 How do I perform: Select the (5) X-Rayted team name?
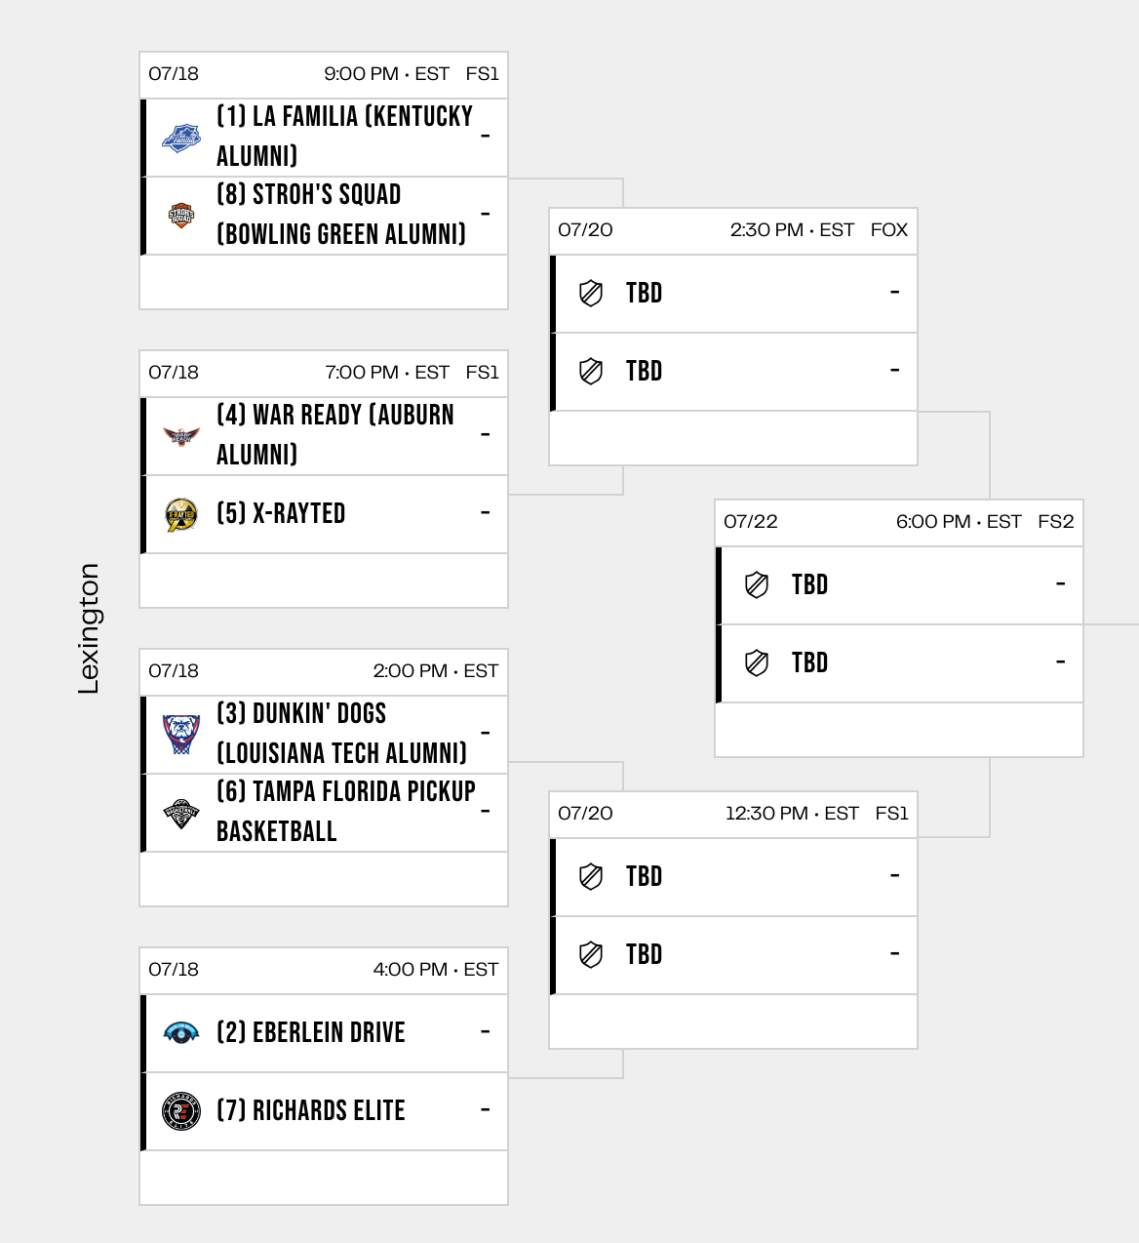point(281,514)
